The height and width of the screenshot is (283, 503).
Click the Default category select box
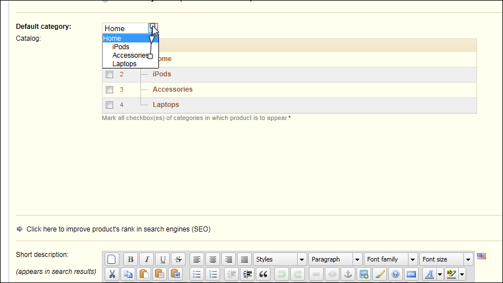(130, 28)
